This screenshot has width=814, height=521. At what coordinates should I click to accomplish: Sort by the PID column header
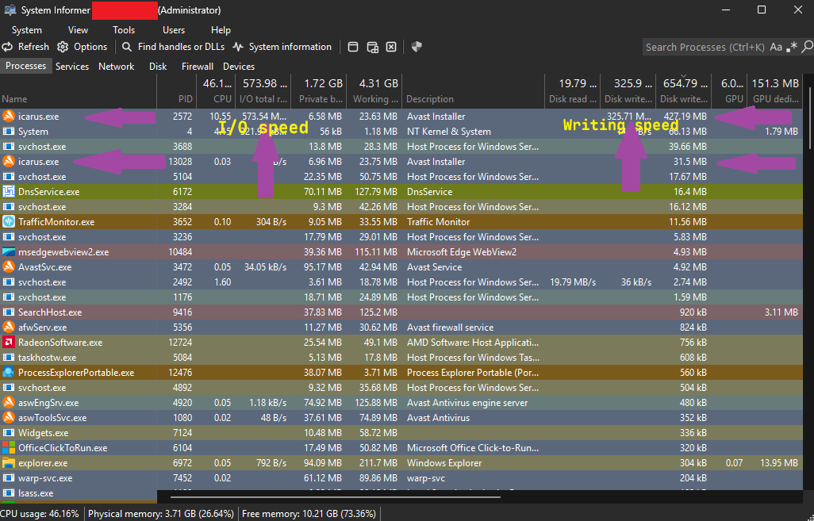pos(176,91)
